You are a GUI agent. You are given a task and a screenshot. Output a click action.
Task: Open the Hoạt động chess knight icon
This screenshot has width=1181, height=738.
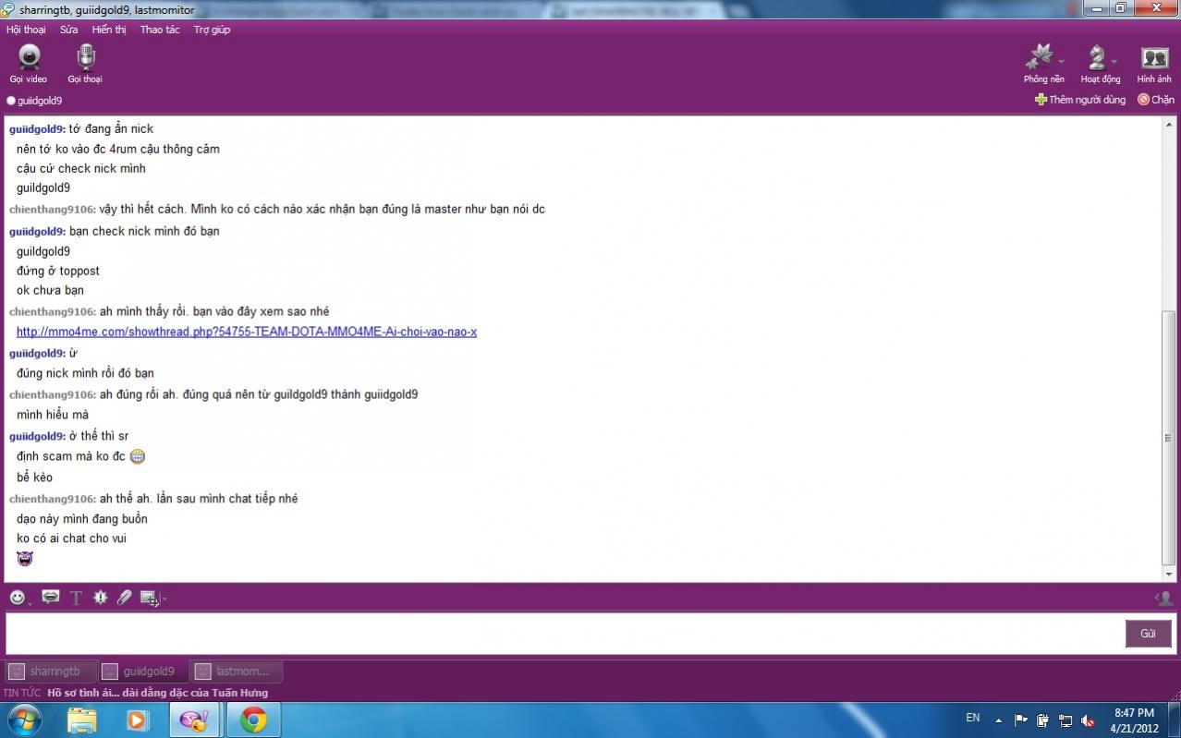pyautogui.click(x=1096, y=57)
